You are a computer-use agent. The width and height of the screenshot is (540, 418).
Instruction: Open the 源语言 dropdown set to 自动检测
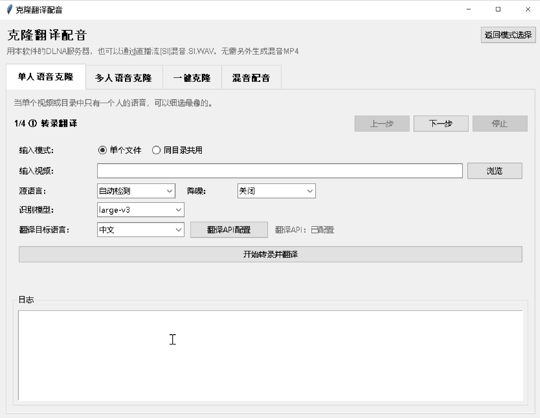tap(136, 191)
